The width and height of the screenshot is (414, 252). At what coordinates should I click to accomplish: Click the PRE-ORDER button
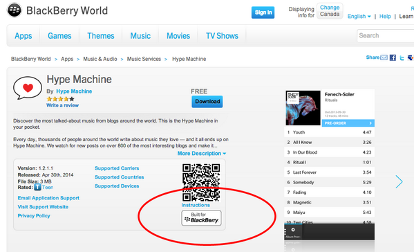pyautogui.click(x=348, y=123)
